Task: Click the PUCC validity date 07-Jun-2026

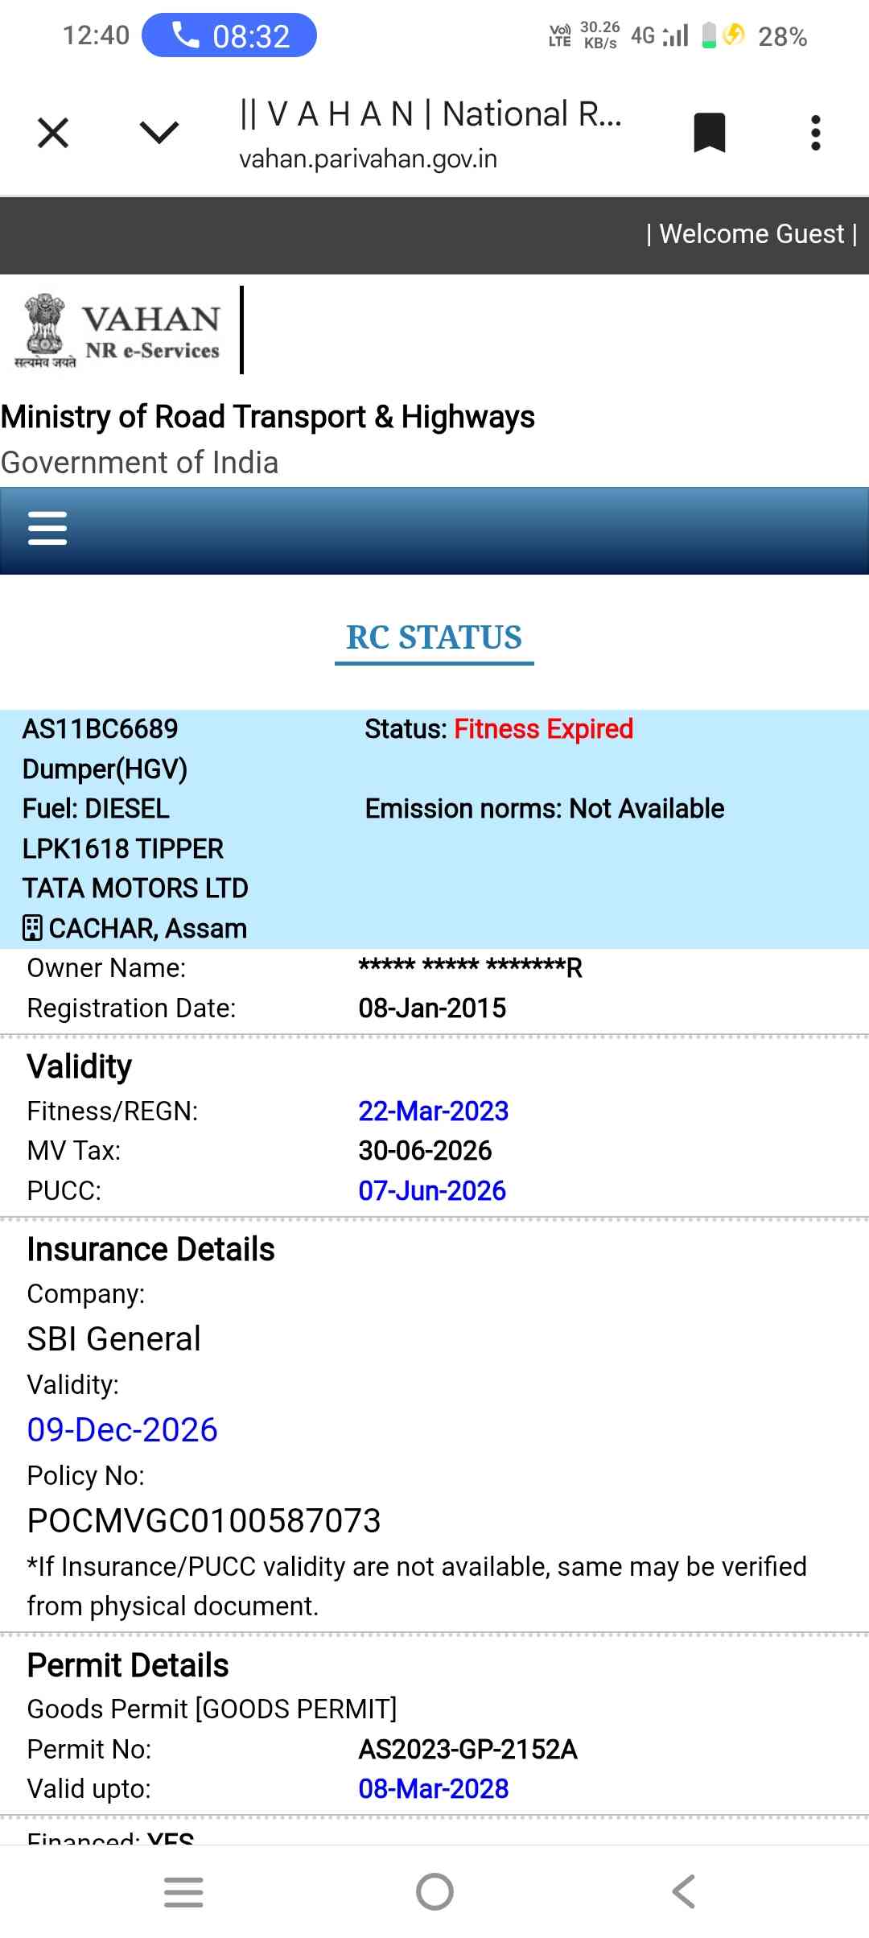Action: [x=431, y=1190]
